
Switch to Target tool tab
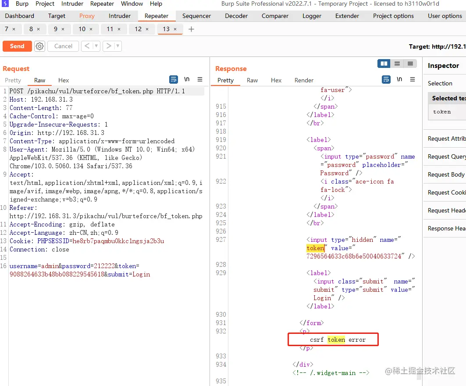tap(57, 16)
